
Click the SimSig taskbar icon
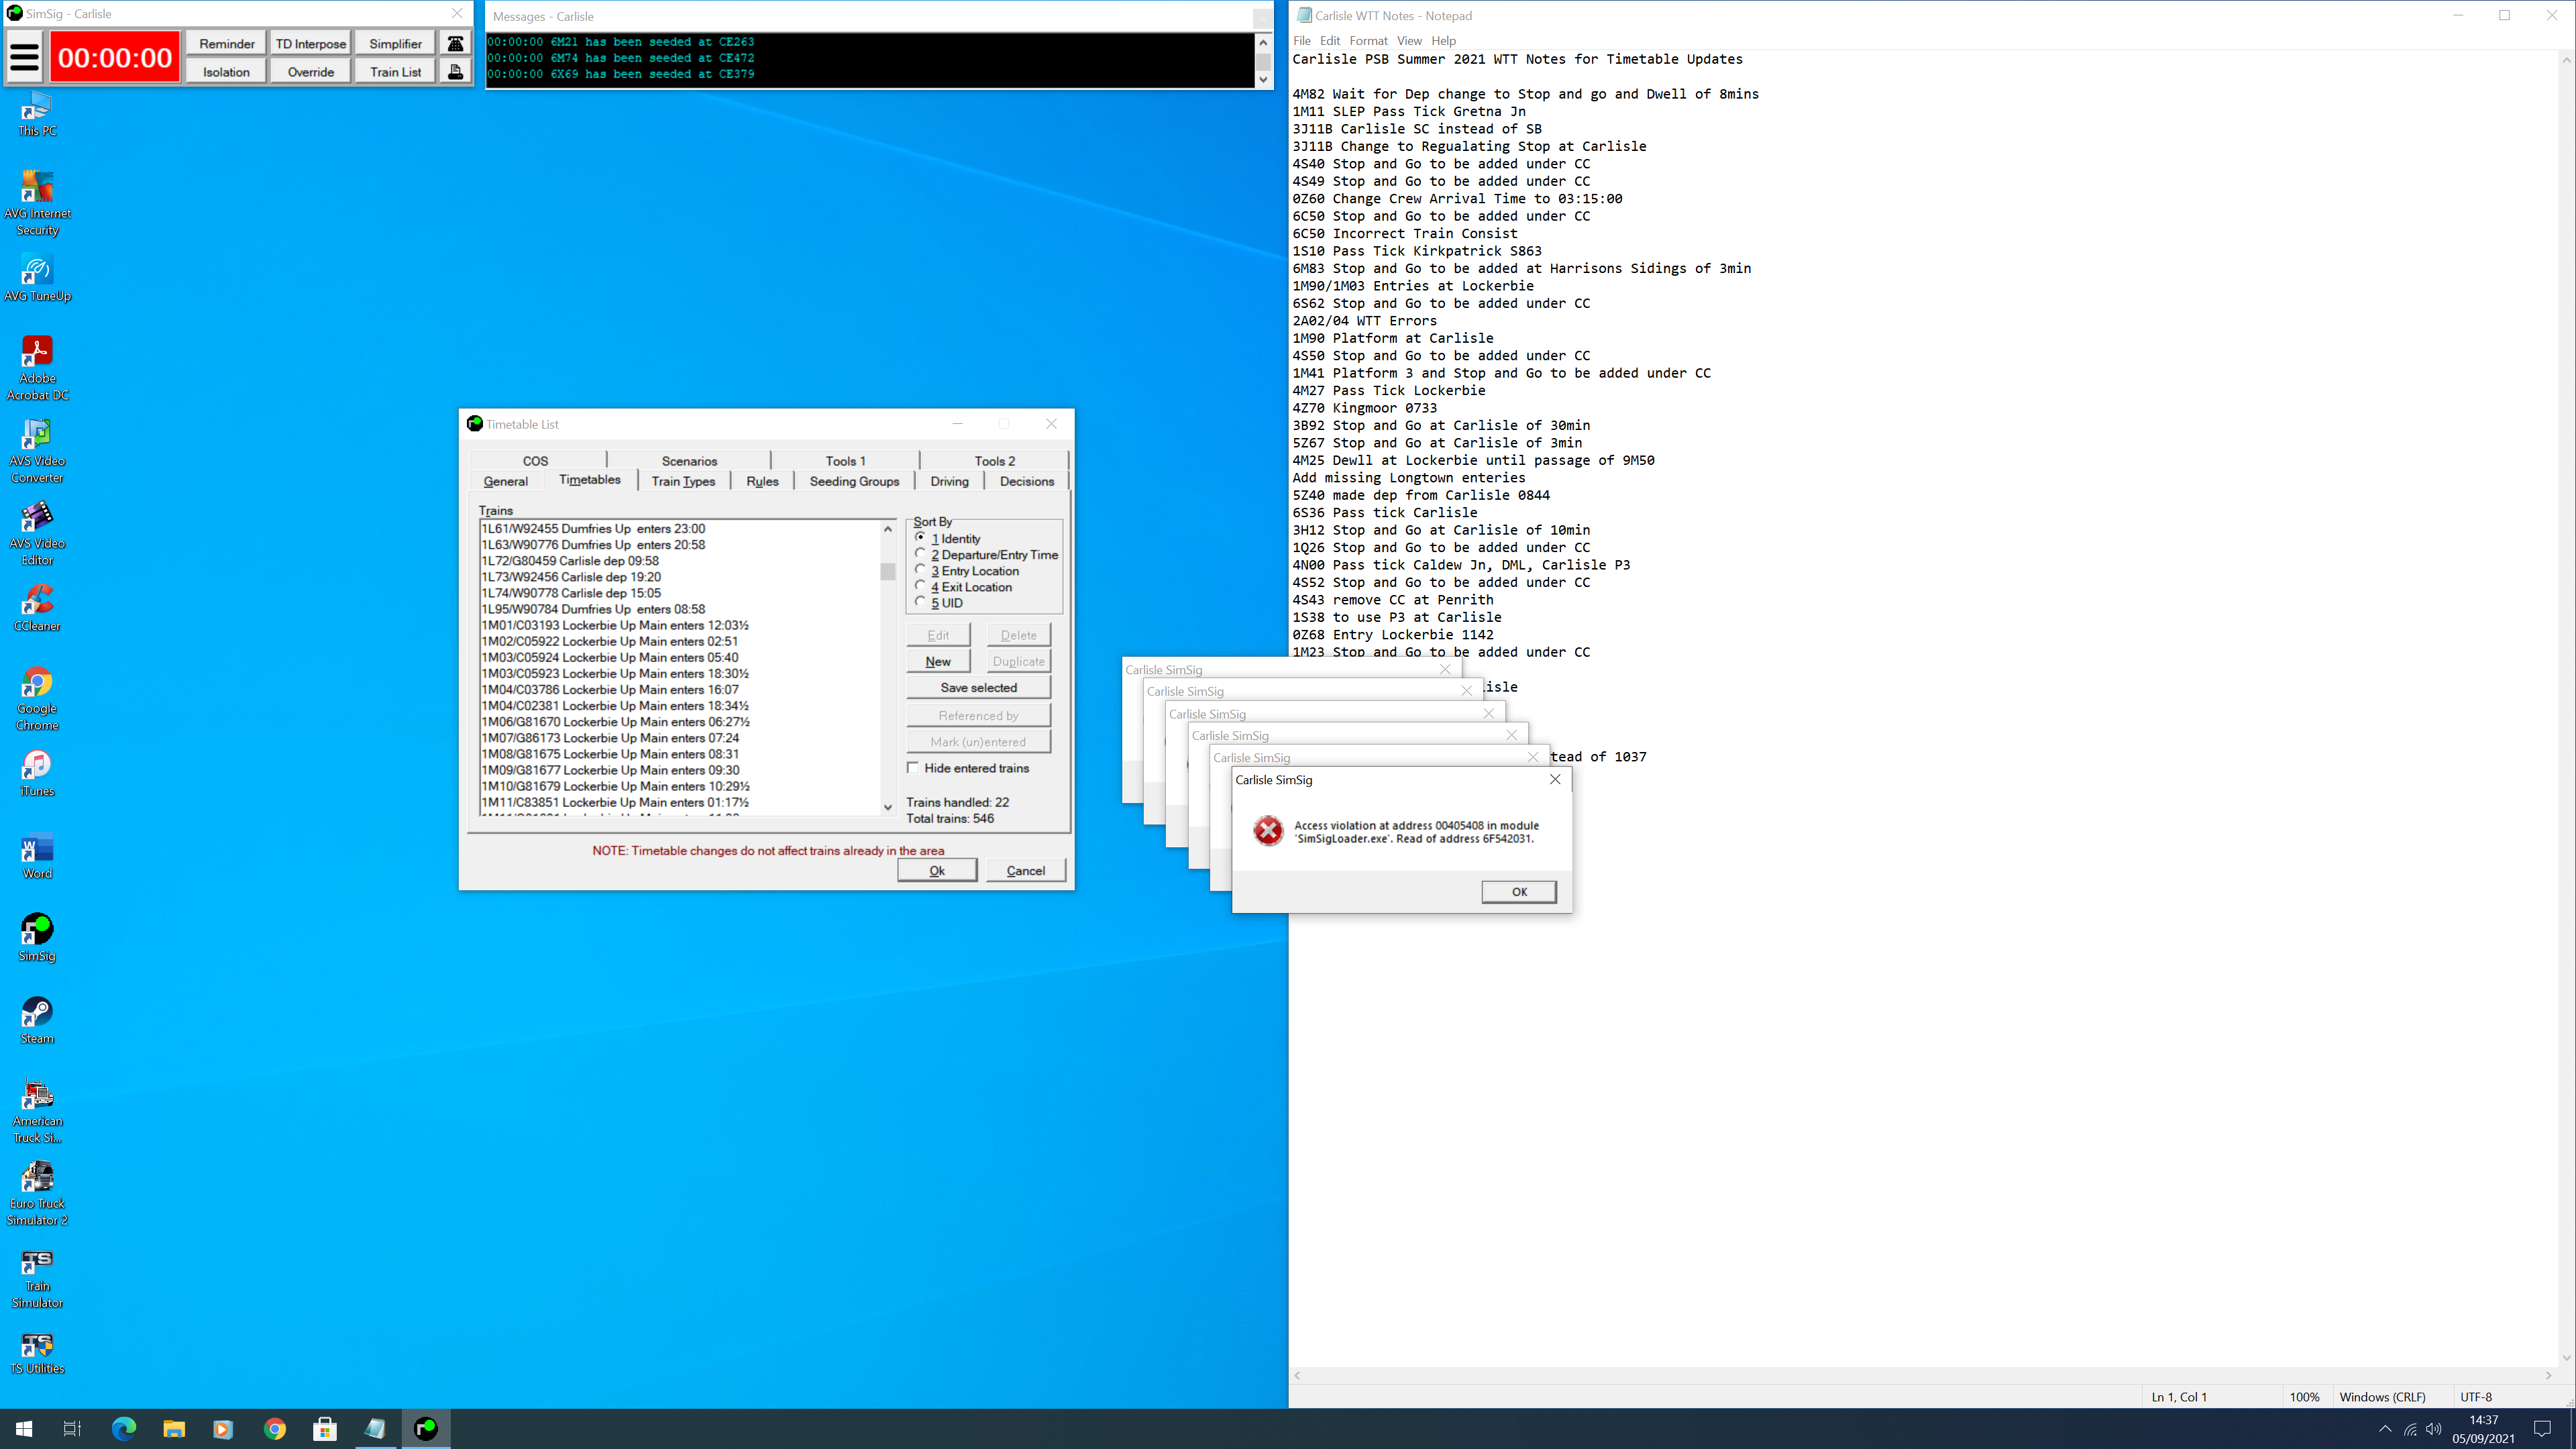point(426,1428)
